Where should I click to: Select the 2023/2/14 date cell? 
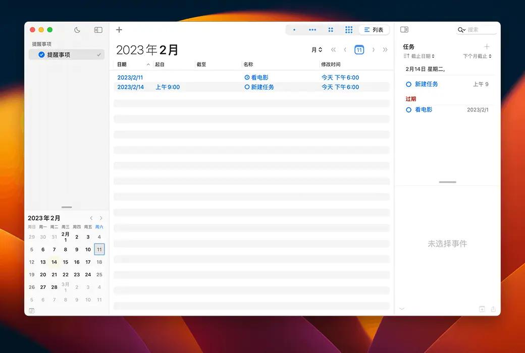point(130,87)
